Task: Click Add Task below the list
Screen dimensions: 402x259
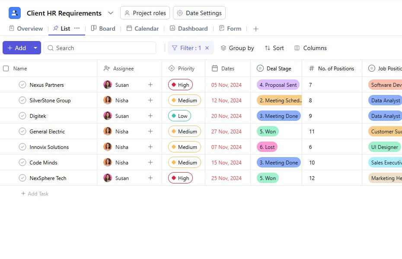Action: coord(35,194)
